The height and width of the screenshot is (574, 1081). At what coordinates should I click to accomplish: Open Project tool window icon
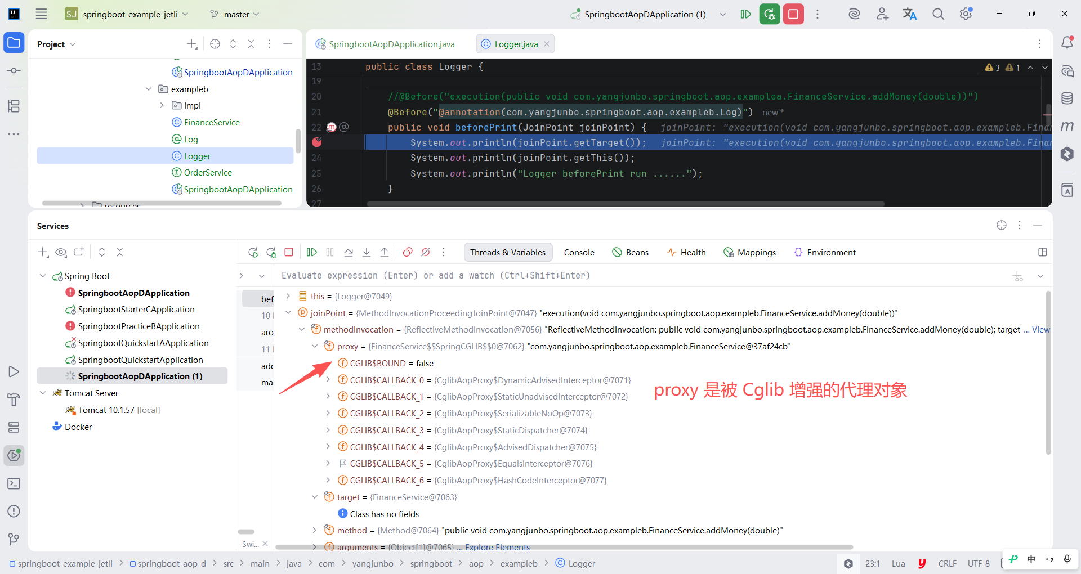14,43
